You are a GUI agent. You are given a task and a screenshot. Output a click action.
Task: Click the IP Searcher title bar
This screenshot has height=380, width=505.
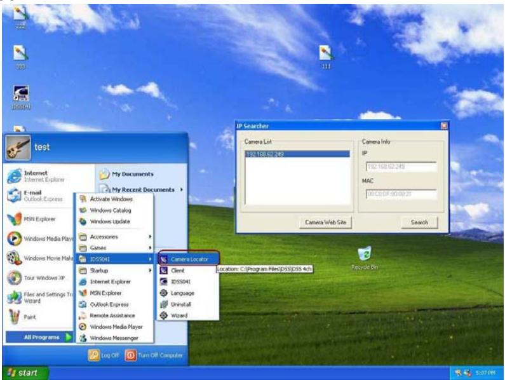(x=338, y=126)
